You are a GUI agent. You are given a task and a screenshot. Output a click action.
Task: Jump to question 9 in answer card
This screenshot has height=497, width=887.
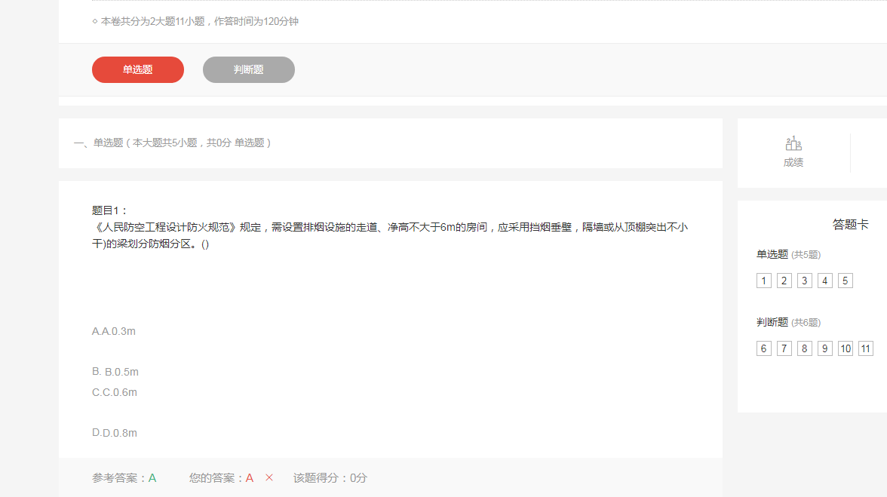pyautogui.click(x=825, y=348)
